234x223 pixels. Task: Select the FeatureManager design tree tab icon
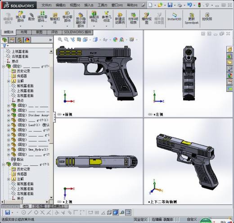click(x=4, y=40)
